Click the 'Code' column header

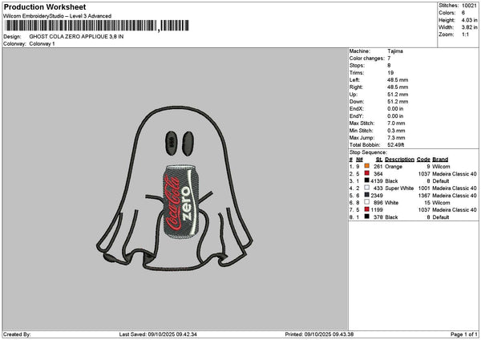[423, 160]
